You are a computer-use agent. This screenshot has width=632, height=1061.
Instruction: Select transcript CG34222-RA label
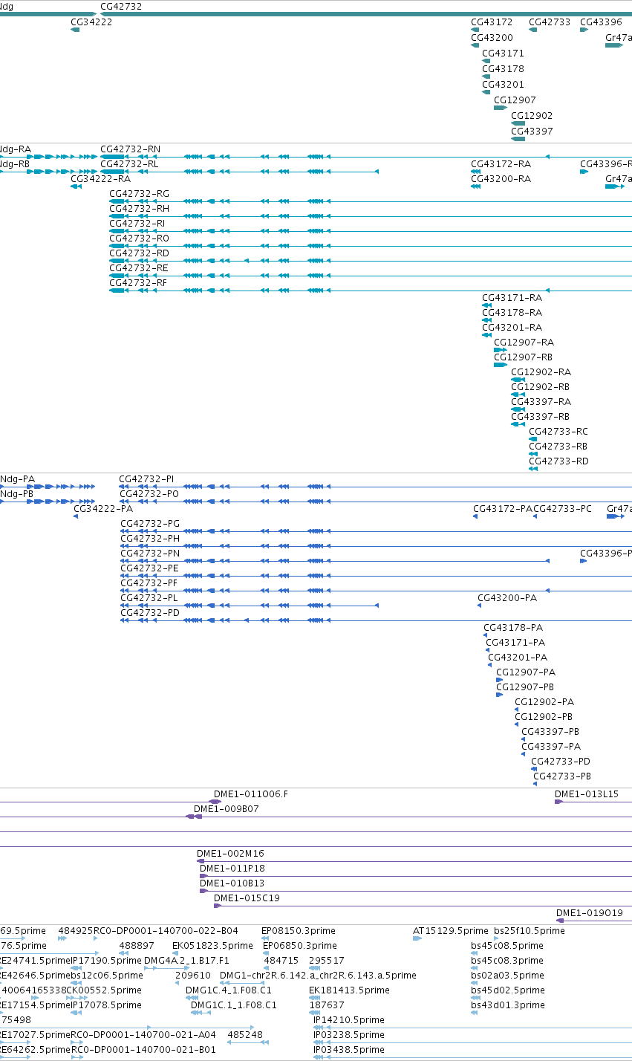tap(100, 179)
